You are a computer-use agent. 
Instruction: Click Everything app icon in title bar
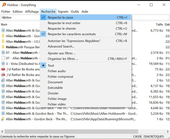point(4,5)
